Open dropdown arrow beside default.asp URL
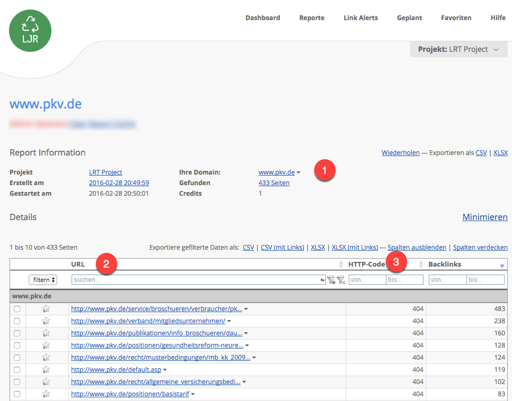 click(165, 370)
